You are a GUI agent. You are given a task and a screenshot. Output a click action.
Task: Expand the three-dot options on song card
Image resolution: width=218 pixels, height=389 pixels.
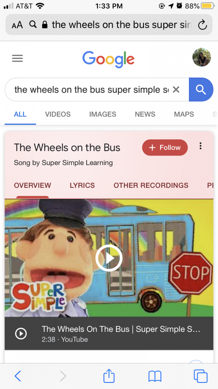pos(200,146)
